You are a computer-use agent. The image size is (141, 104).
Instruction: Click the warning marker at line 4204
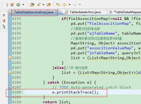[x=10, y=72]
